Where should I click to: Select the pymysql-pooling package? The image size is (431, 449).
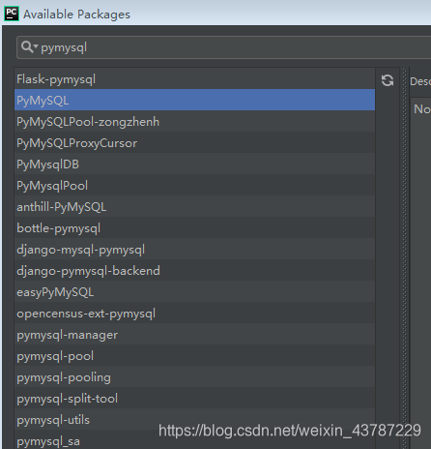(x=194, y=376)
